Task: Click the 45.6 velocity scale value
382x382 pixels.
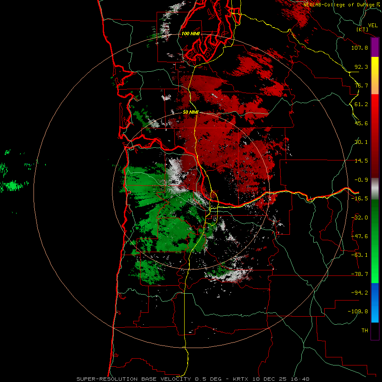Action: point(361,123)
